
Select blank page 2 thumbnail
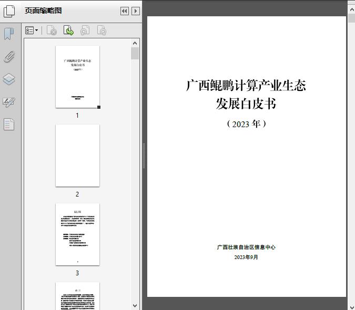(x=77, y=156)
